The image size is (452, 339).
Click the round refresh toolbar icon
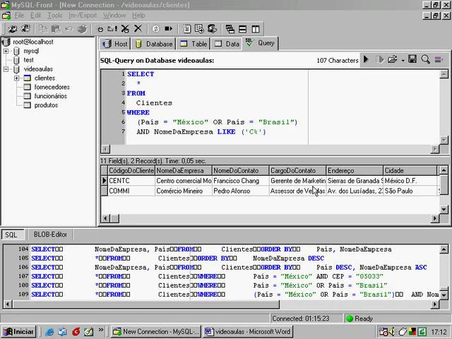(155, 28)
